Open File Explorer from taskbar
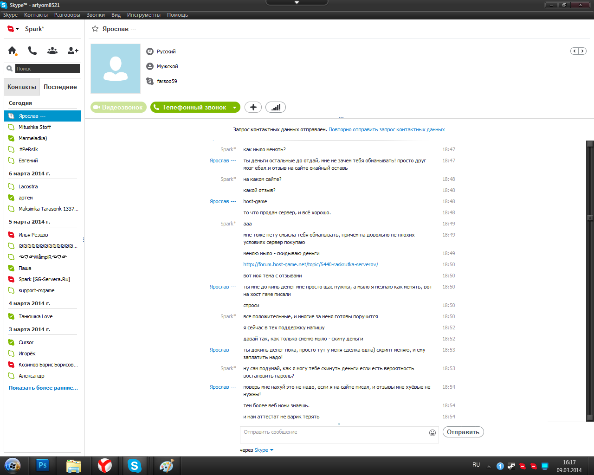 point(73,465)
